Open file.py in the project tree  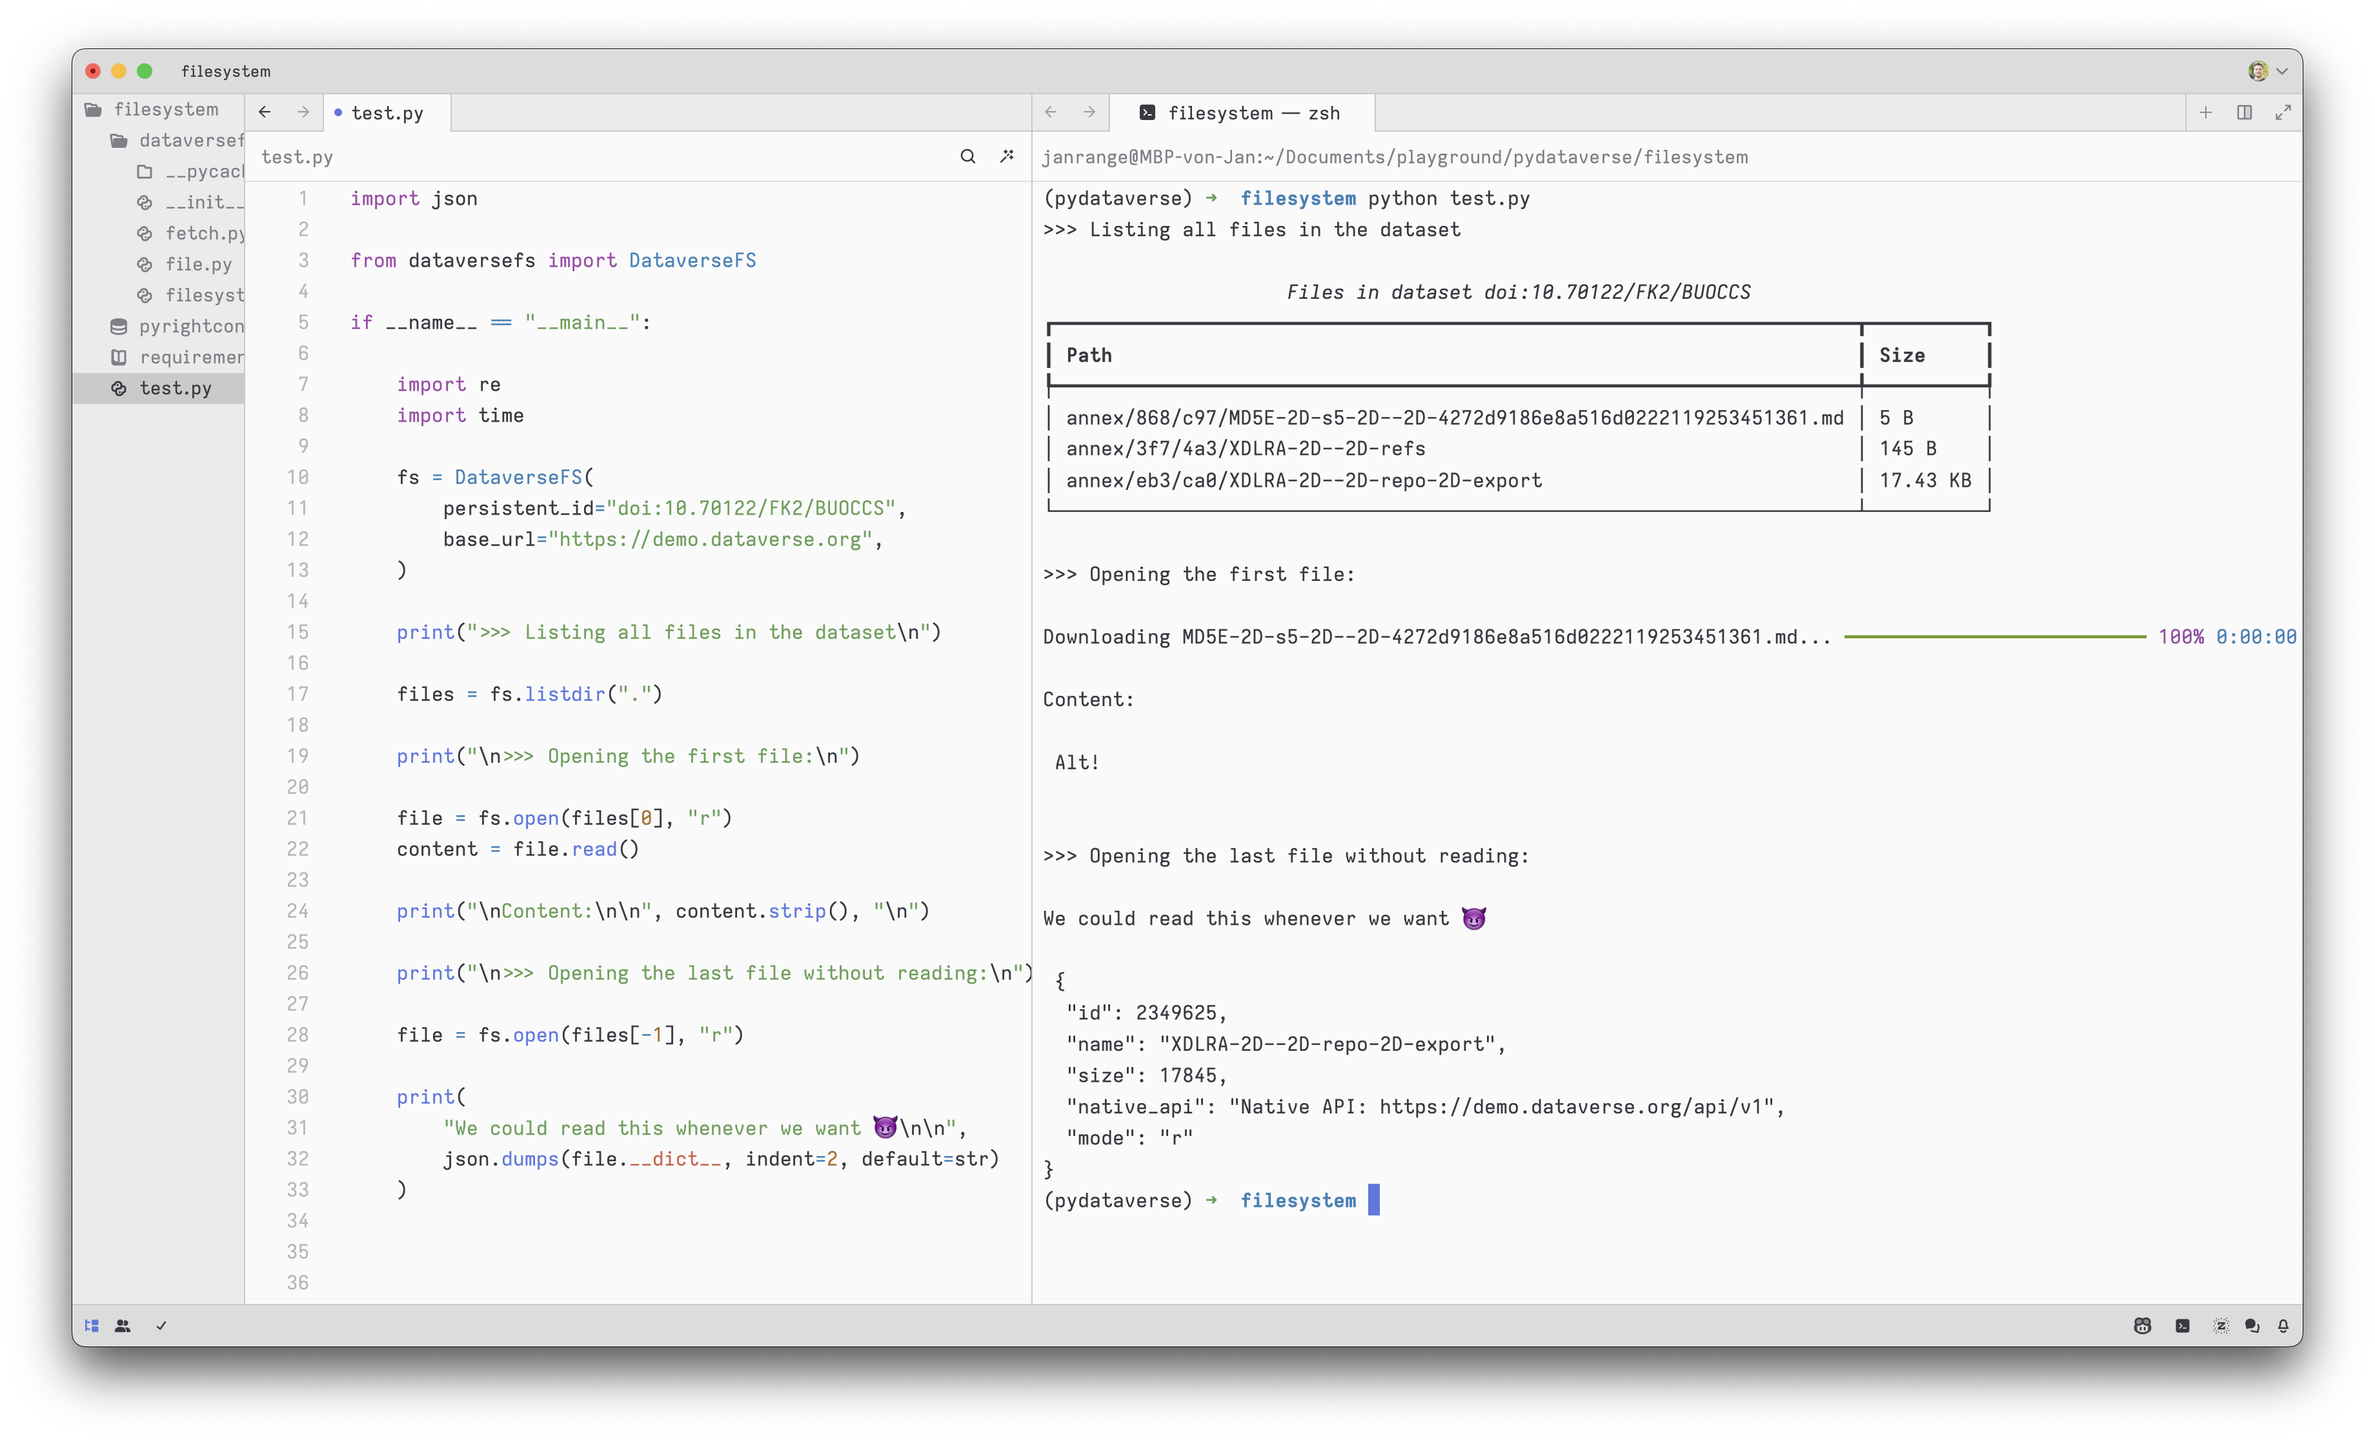pyautogui.click(x=197, y=264)
